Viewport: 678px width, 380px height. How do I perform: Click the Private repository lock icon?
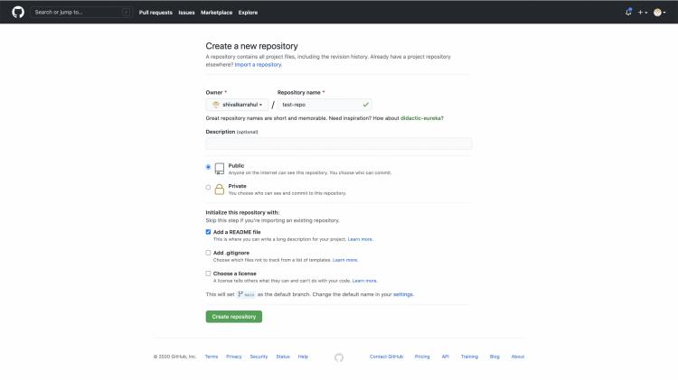point(219,189)
